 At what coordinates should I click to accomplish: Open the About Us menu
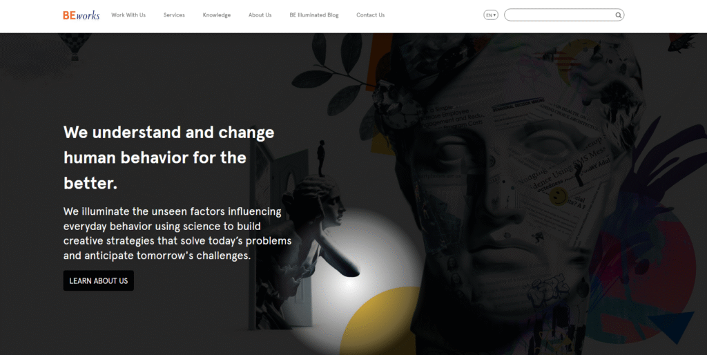260,15
